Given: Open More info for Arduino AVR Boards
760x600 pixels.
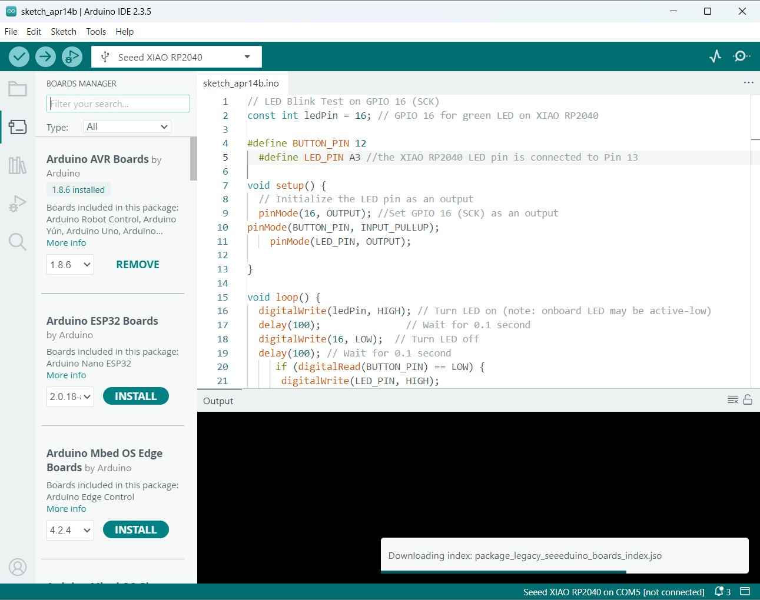Looking at the screenshot, I should coord(67,243).
